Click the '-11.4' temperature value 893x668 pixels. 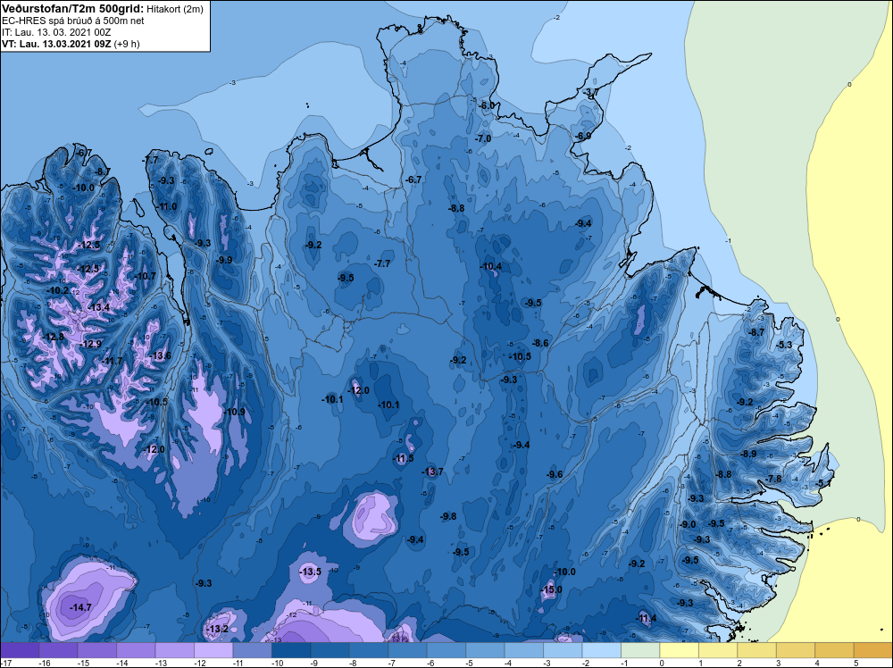[x=646, y=619]
